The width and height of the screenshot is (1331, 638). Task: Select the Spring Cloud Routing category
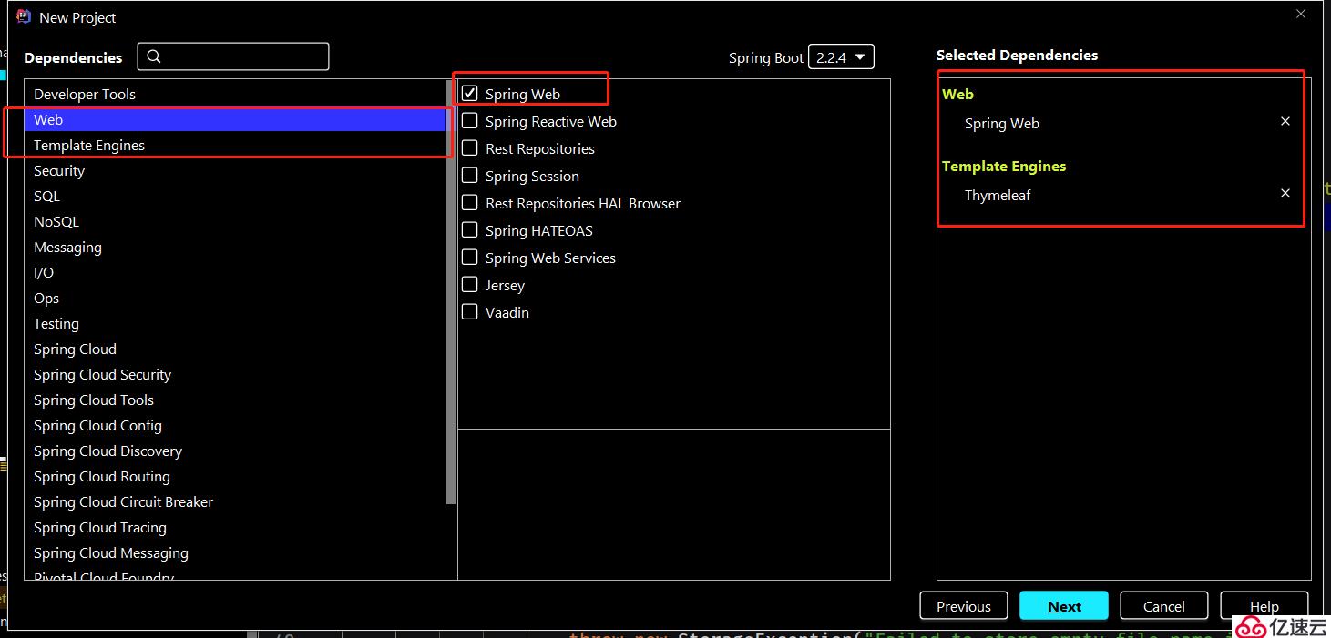pos(236,476)
